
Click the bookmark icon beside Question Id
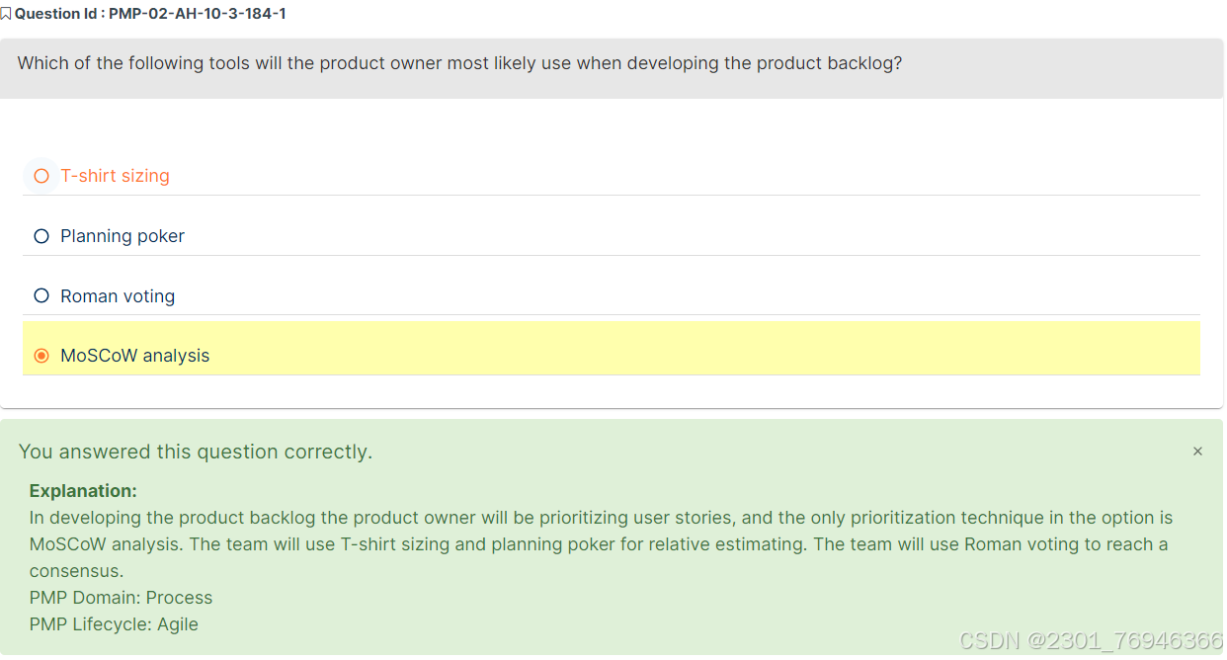point(6,14)
